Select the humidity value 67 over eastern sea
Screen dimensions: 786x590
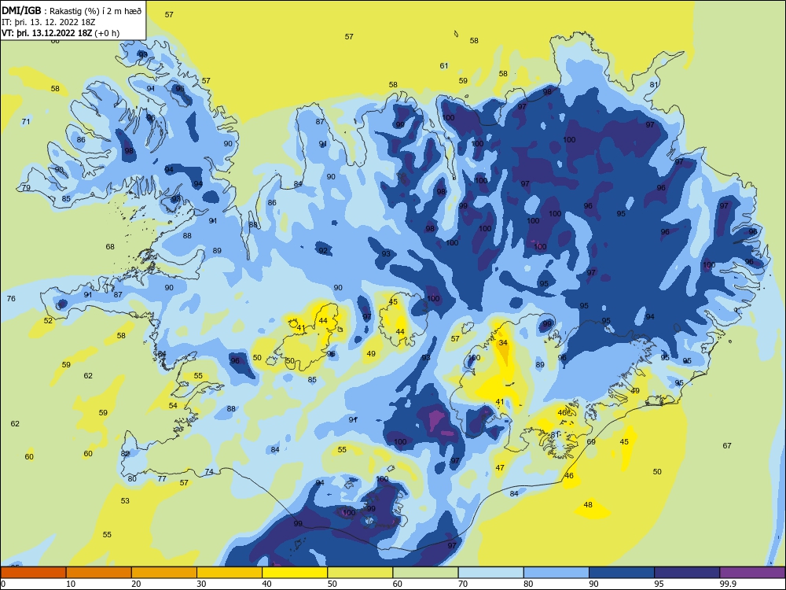(x=727, y=445)
